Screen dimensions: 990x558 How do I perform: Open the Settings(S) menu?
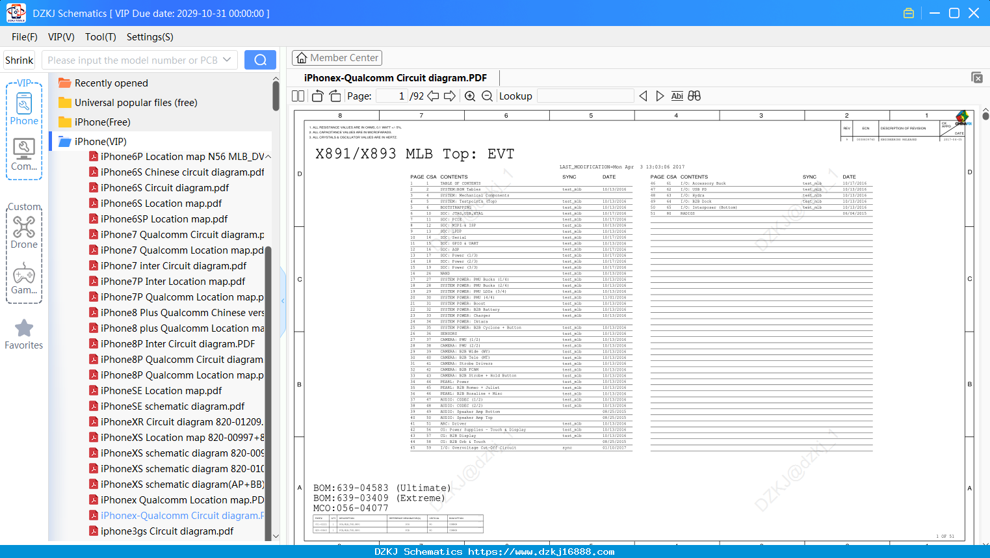click(150, 37)
